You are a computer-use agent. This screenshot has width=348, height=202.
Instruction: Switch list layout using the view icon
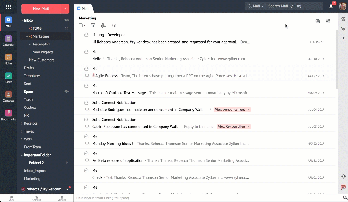(x=328, y=21)
